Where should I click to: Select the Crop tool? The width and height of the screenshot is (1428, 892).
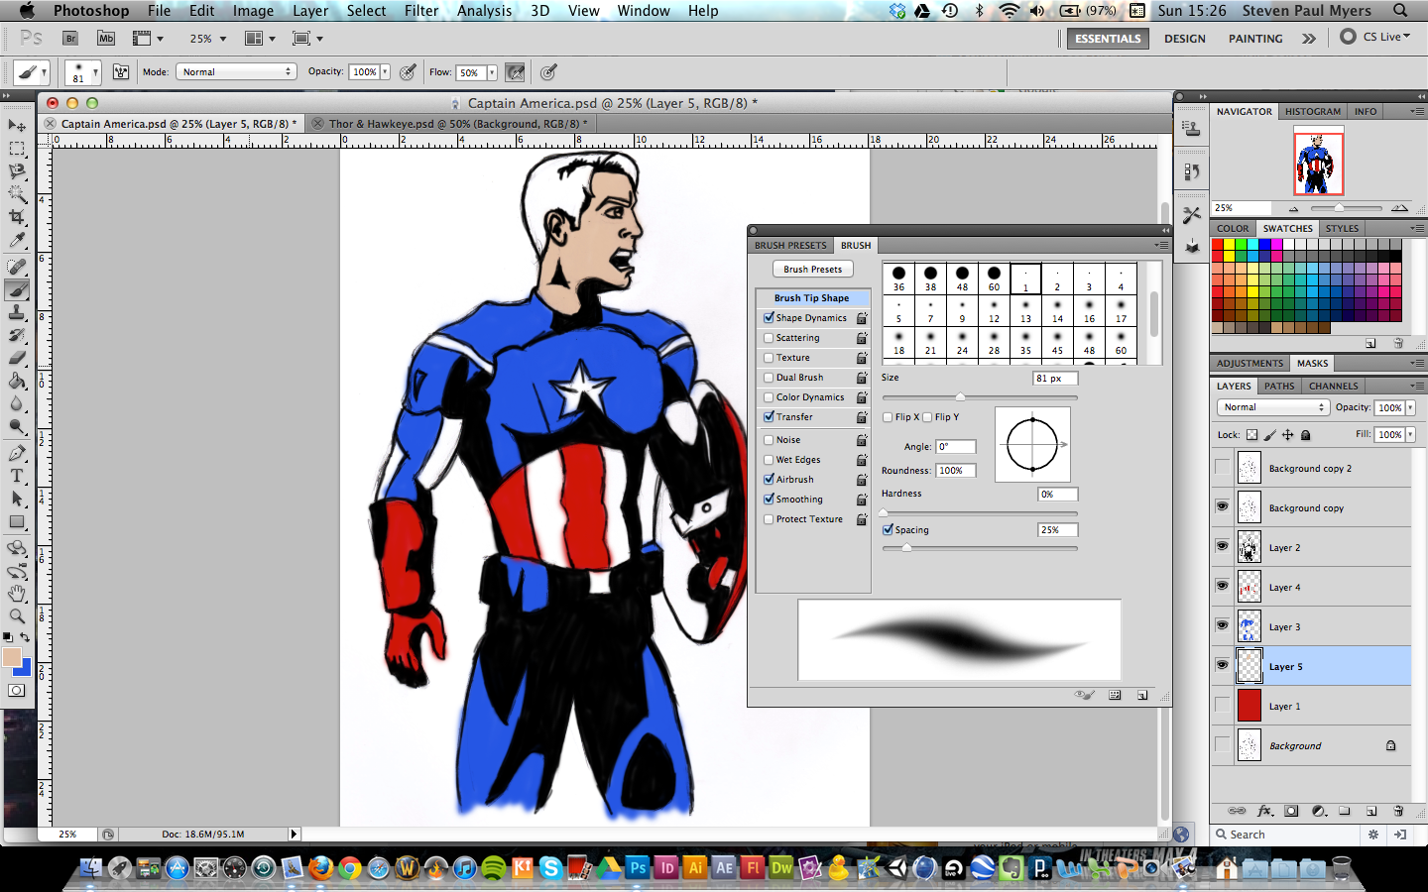17,217
